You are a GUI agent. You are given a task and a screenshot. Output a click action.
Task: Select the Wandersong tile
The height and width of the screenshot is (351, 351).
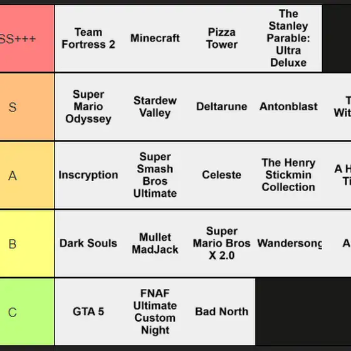(x=288, y=243)
